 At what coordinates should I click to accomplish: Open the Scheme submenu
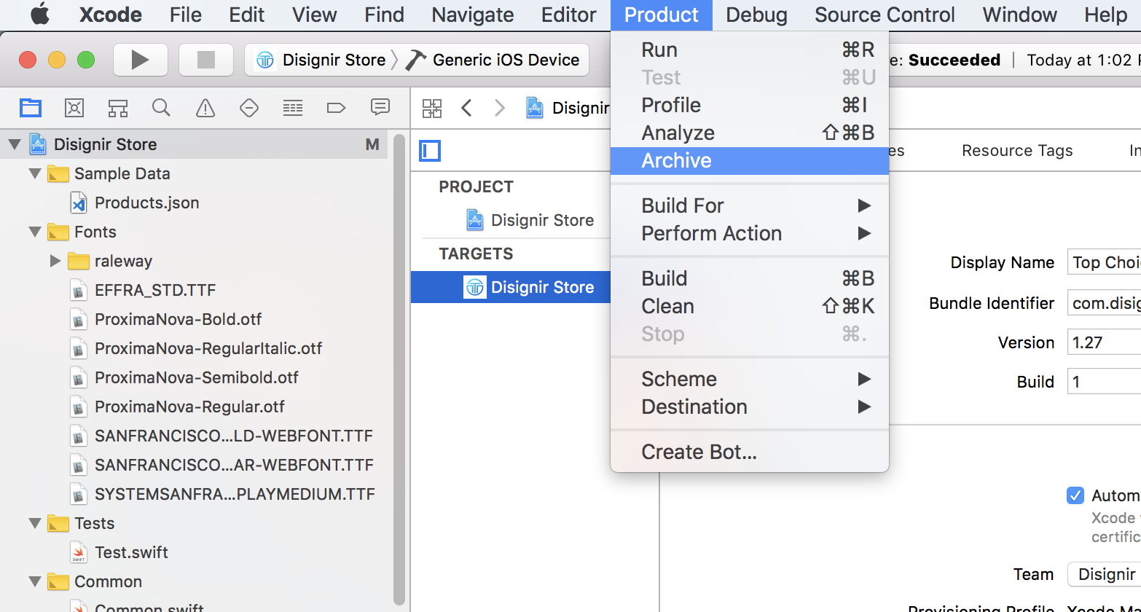[750, 379]
